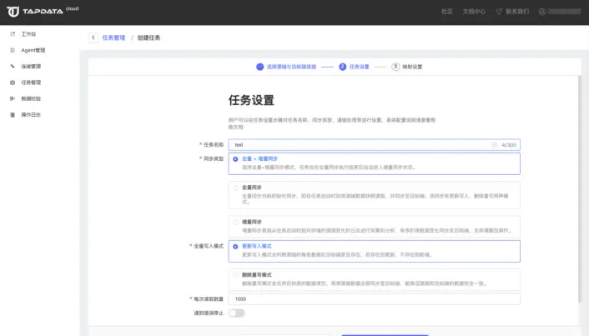Click the 联系我们 link in header

517,12
